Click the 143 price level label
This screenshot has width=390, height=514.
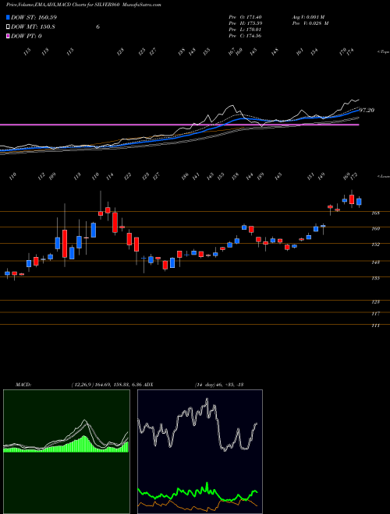375,262
